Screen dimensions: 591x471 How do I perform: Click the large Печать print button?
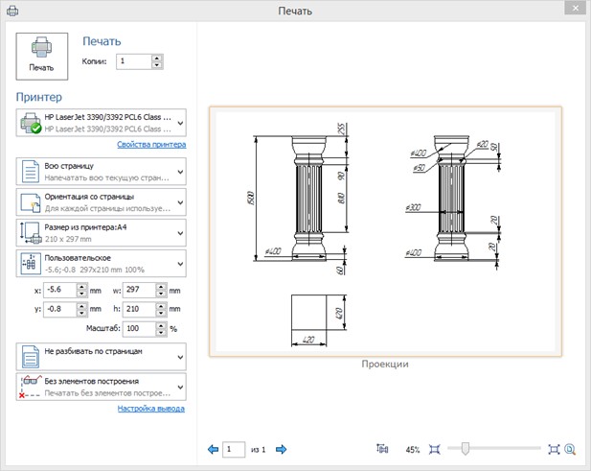[42, 55]
